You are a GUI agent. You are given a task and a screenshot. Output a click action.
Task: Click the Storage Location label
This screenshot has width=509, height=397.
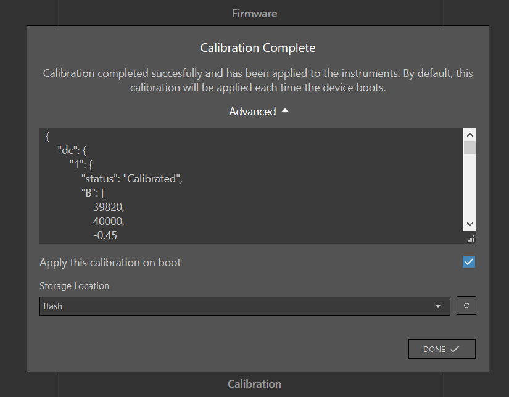74,286
